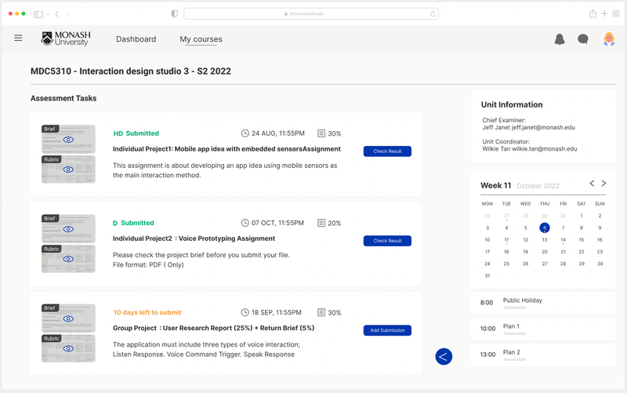The height and width of the screenshot is (393, 627).
Task: Show tab overview grid icon
Action: 616,13
